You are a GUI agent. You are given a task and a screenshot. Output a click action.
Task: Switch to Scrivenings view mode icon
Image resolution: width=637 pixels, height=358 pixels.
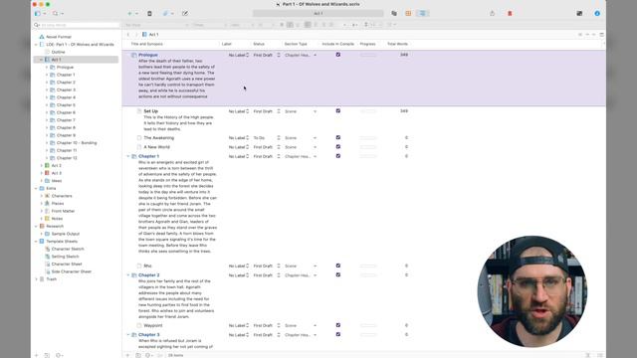(x=394, y=13)
